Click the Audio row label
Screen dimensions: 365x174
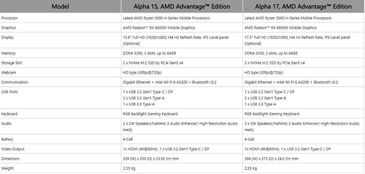[6, 124]
